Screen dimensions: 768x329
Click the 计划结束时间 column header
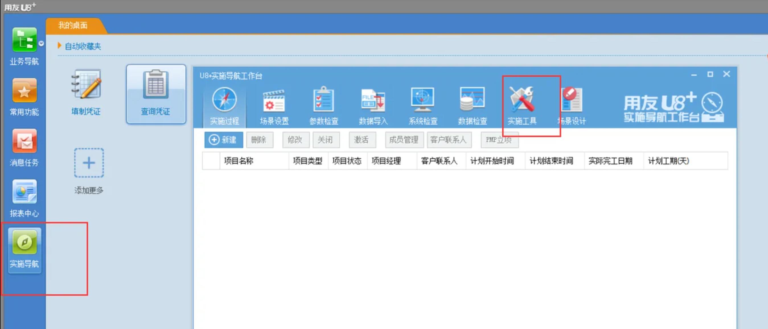(x=555, y=161)
